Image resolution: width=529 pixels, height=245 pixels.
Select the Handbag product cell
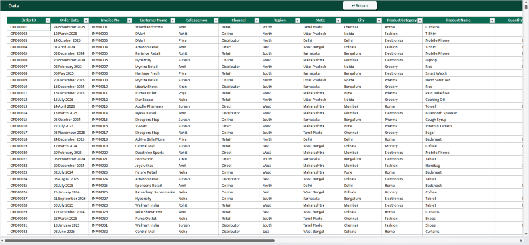coord(459,166)
